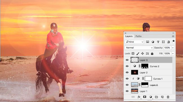Lock all padlock icon
The height and width of the screenshot is (102, 183).
[152, 53]
